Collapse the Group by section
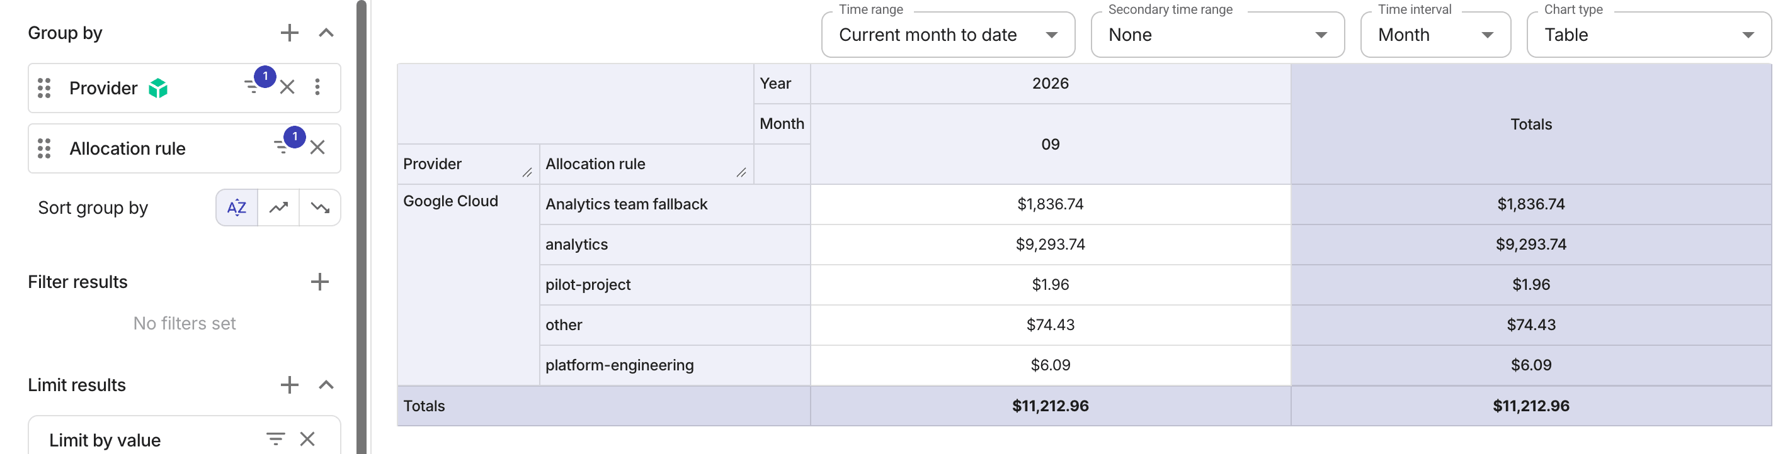1790x454 pixels. click(326, 33)
